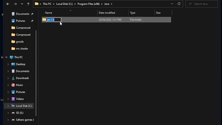Image resolution: width=222 pixels, height=125 pixels.
Task: Collapse the This PC tree node
Action: 6,57
